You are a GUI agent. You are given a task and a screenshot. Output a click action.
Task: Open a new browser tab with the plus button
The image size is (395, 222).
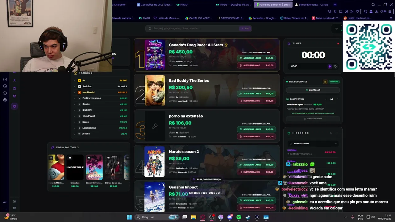[335, 5]
